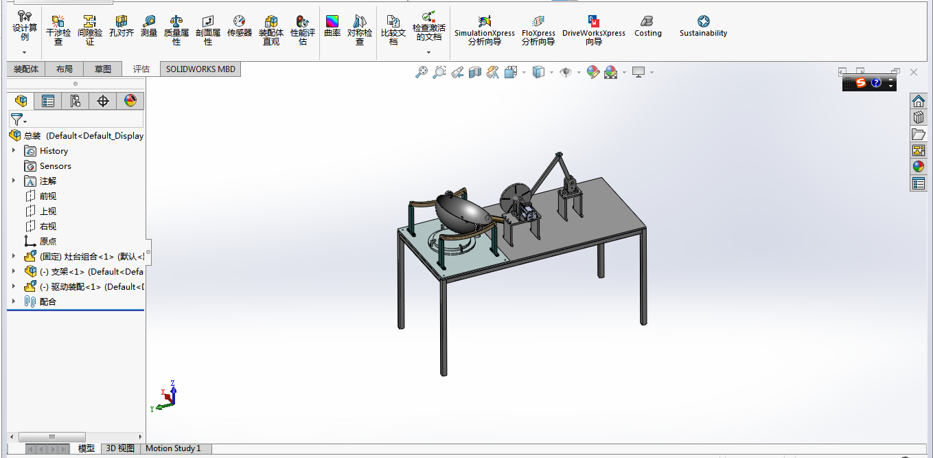Select the 评估 tab
This screenshot has width=933, height=458.
tap(141, 69)
